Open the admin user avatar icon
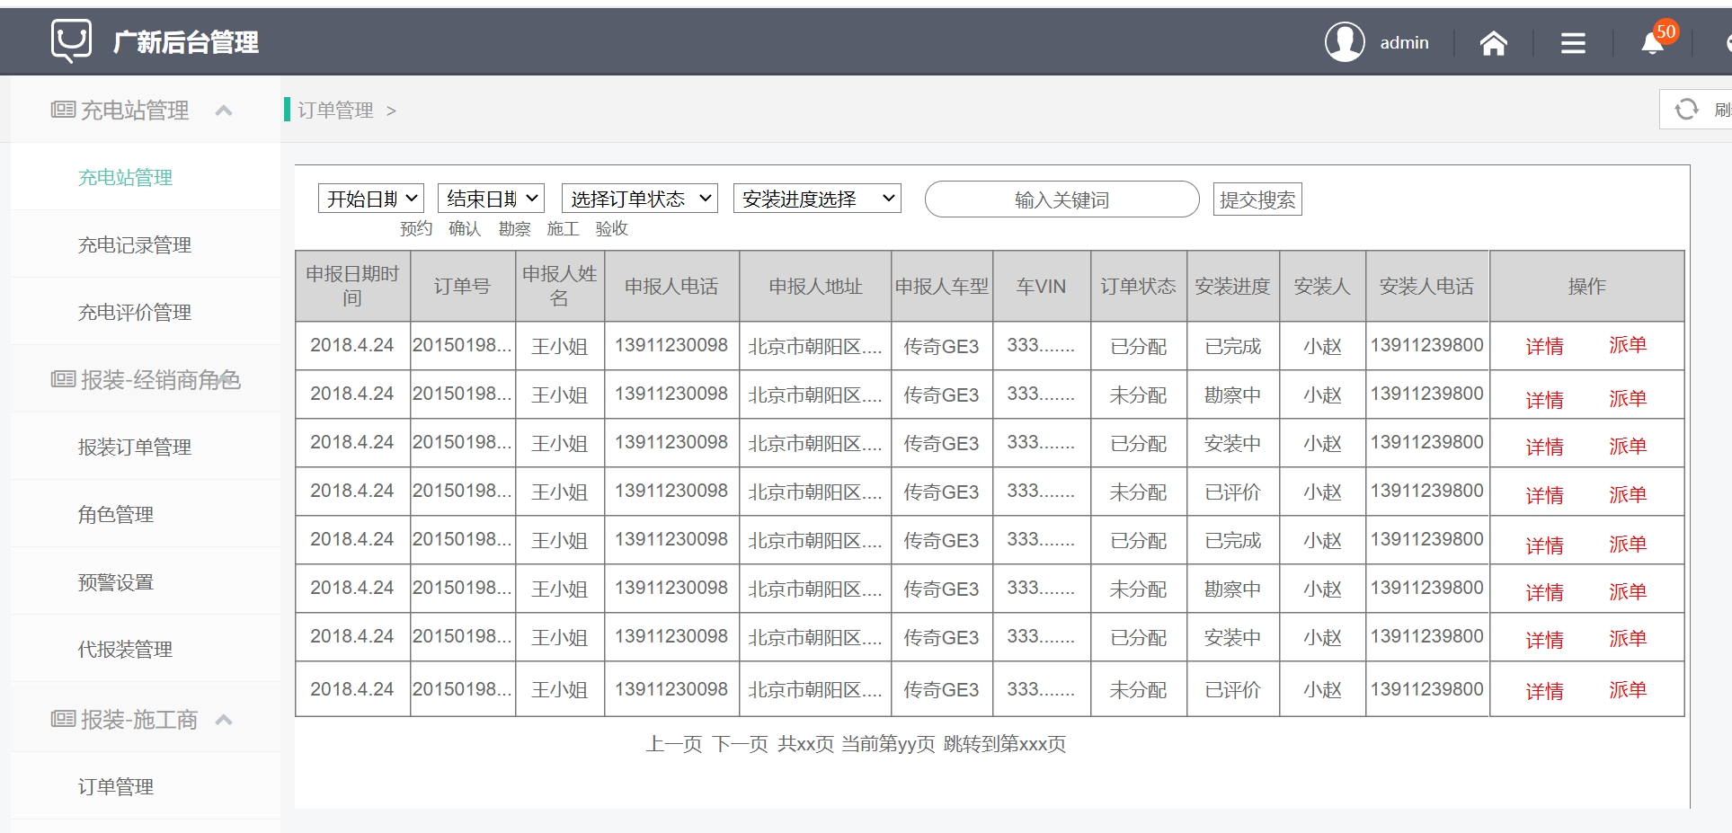1732x833 pixels. pyautogui.click(x=1345, y=42)
